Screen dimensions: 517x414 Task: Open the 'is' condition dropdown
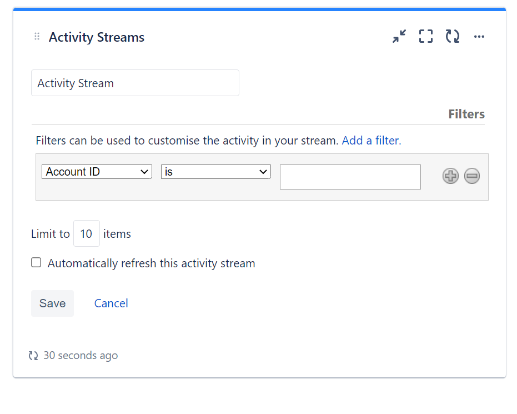pyautogui.click(x=215, y=171)
